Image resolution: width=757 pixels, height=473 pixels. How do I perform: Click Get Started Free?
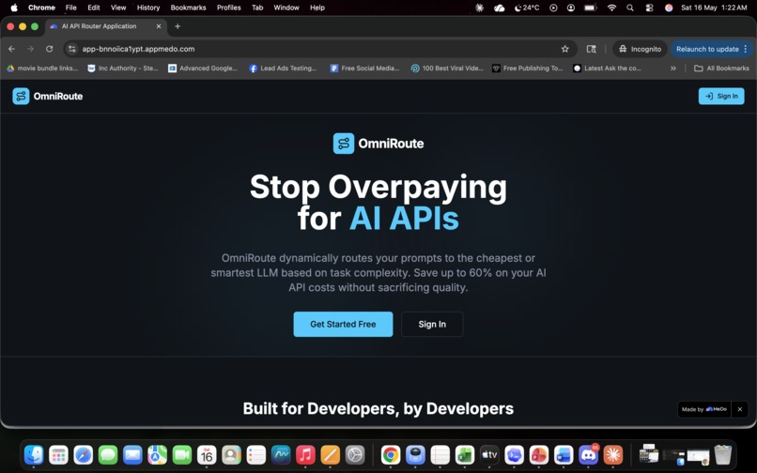[343, 324]
